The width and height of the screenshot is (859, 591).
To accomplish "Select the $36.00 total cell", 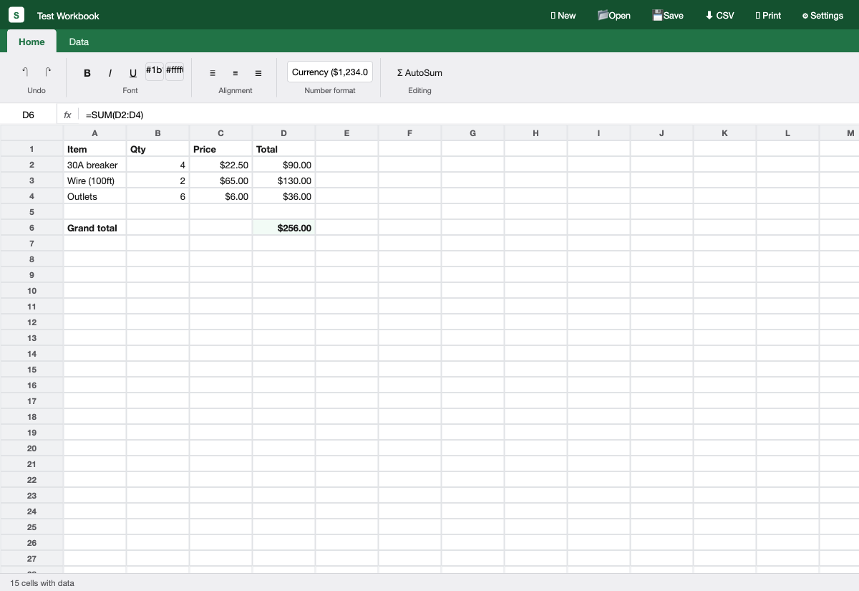I will click(x=283, y=196).
